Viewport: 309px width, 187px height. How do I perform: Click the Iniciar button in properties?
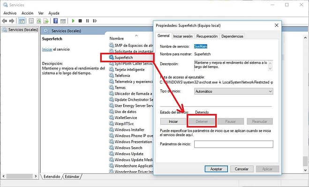173,121
